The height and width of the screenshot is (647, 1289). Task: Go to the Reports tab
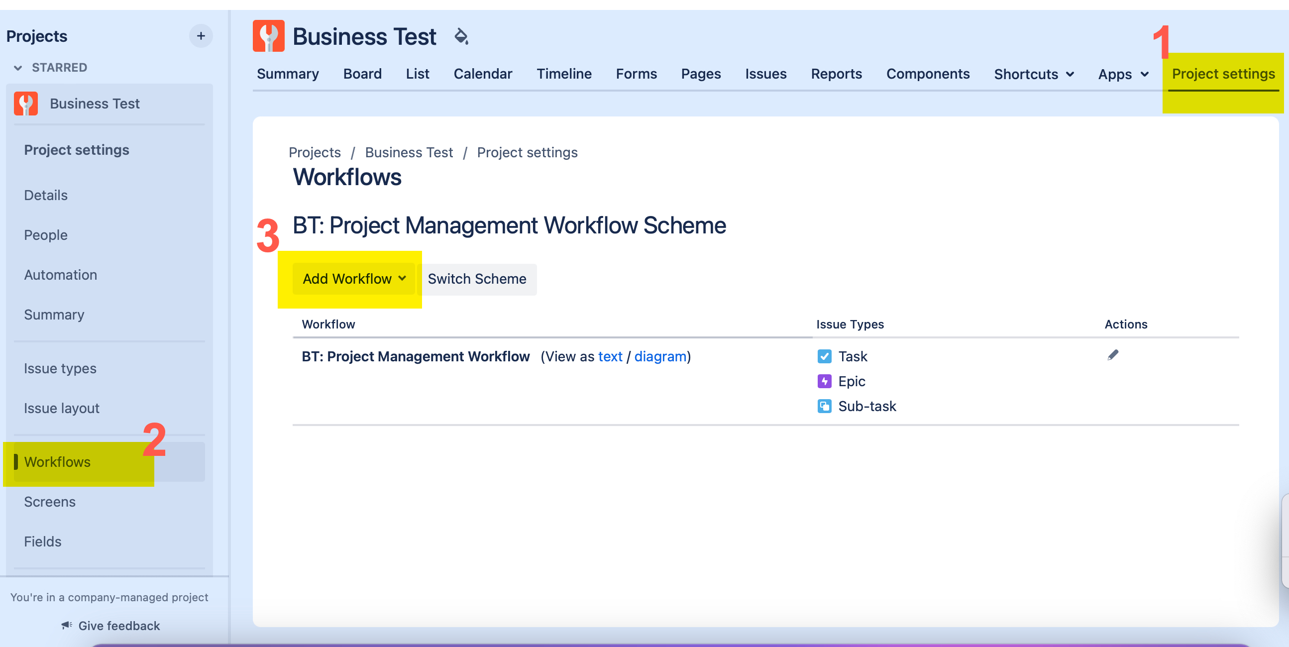(836, 74)
